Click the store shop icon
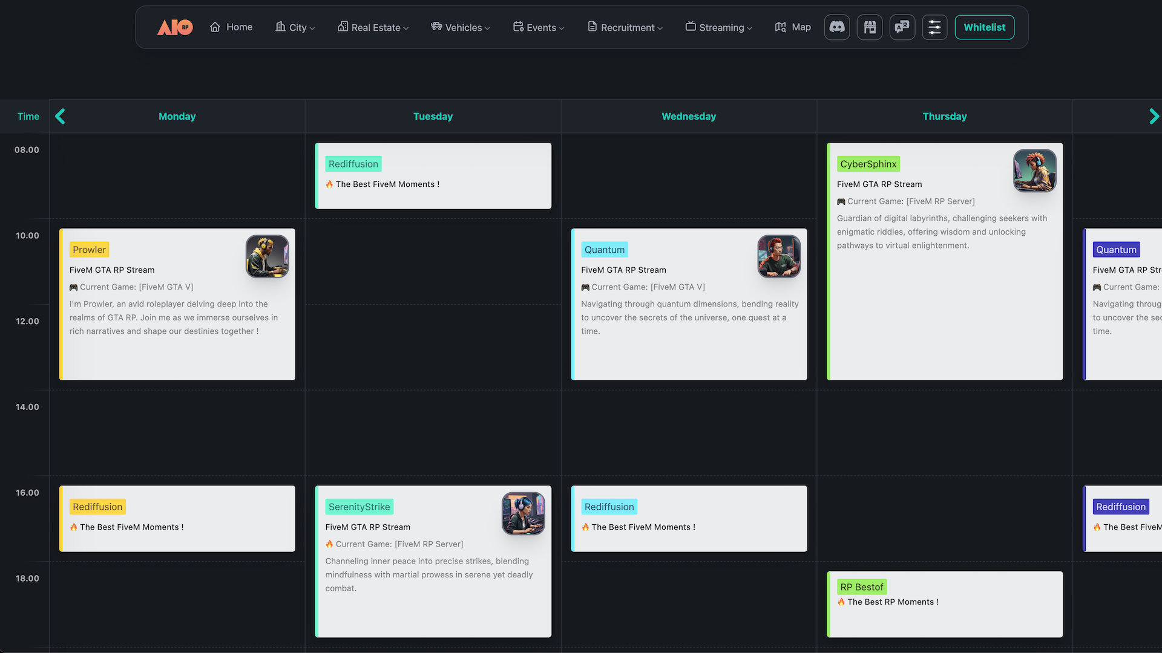Image resolution: width=1162 pixels, height=653 pixels. [x=870, y=27]
